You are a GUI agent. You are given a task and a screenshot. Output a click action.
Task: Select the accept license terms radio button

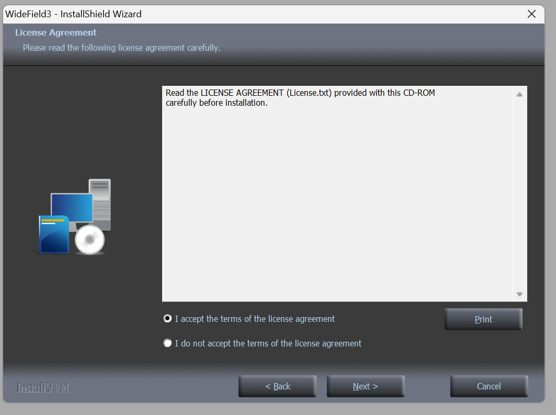click(x=167, y=319)
